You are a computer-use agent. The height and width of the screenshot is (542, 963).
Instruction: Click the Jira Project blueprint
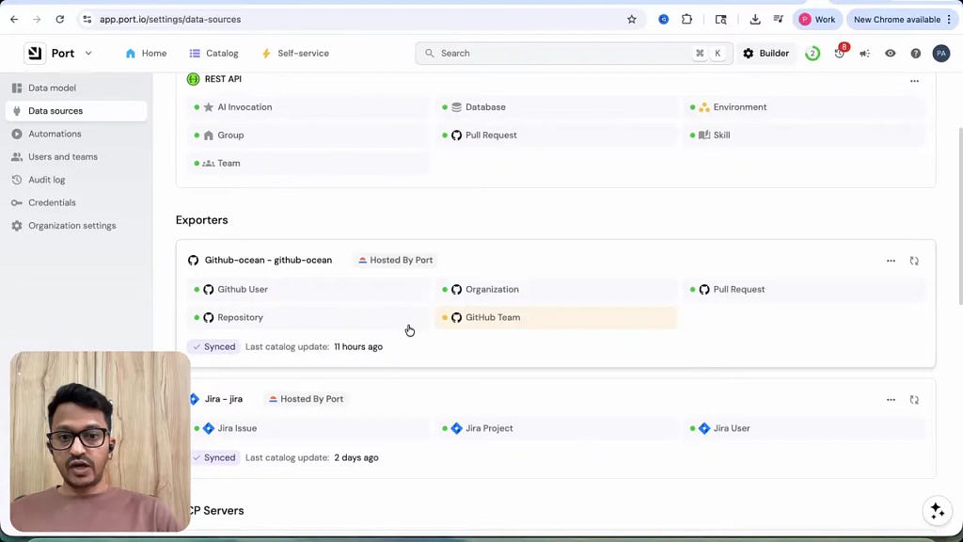point(556,428)
